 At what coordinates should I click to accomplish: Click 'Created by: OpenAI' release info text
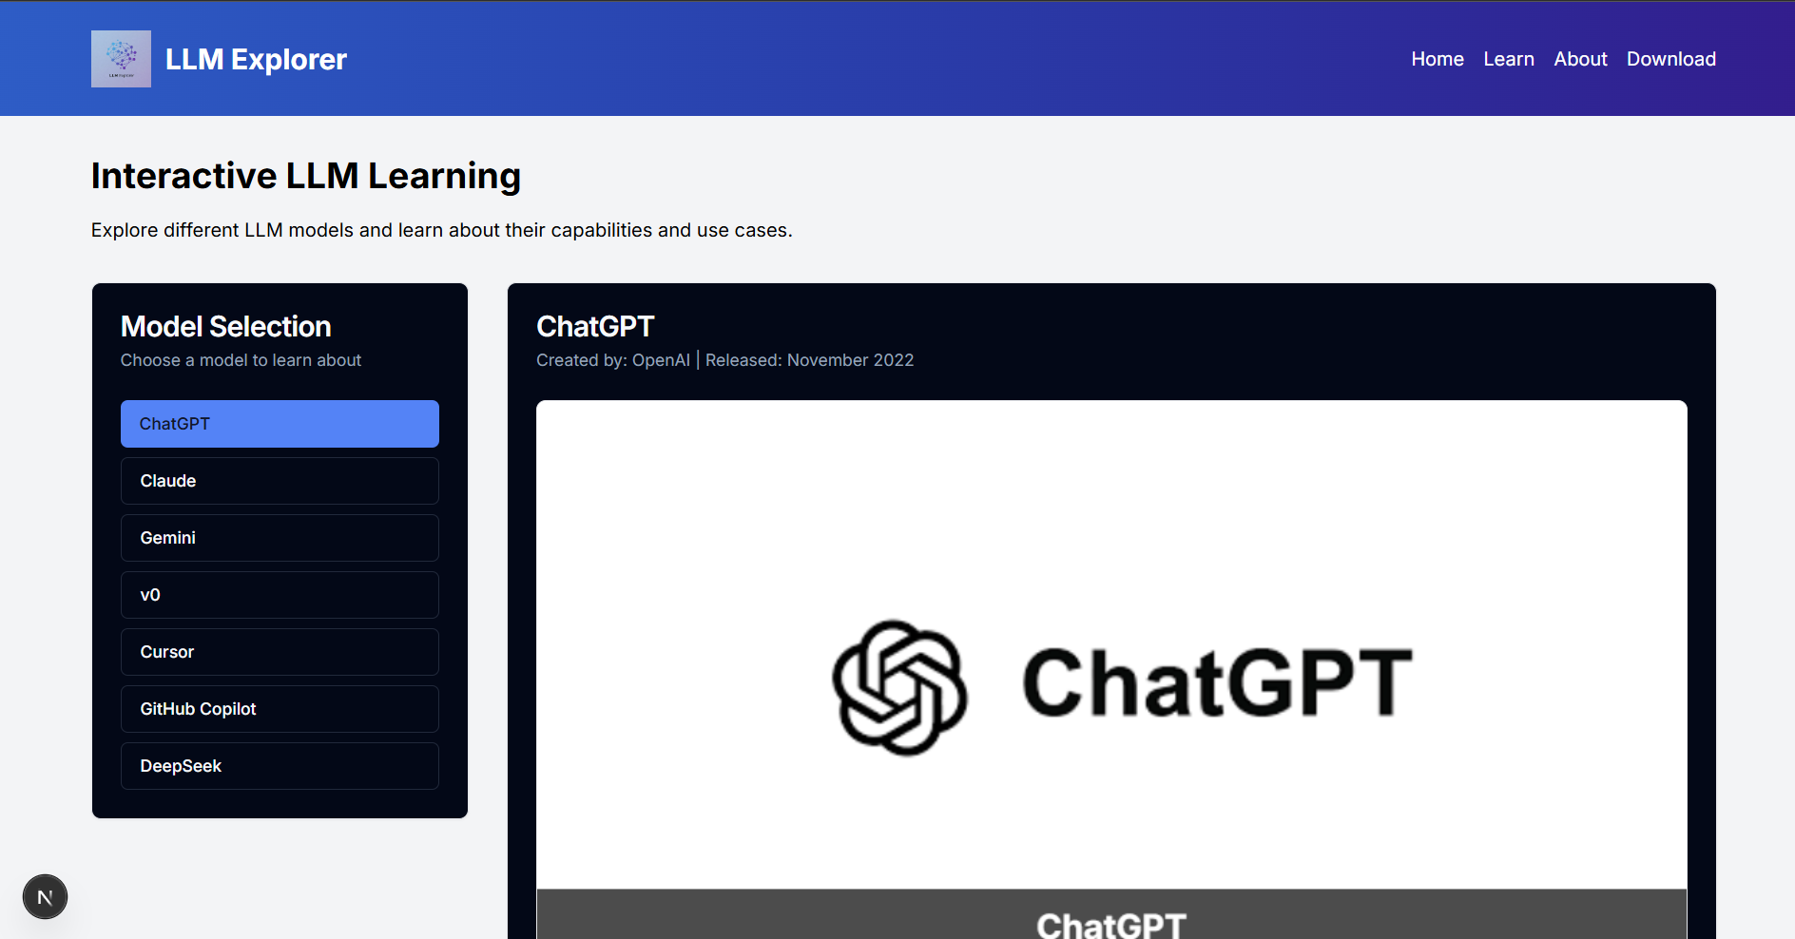click(724, 360)
